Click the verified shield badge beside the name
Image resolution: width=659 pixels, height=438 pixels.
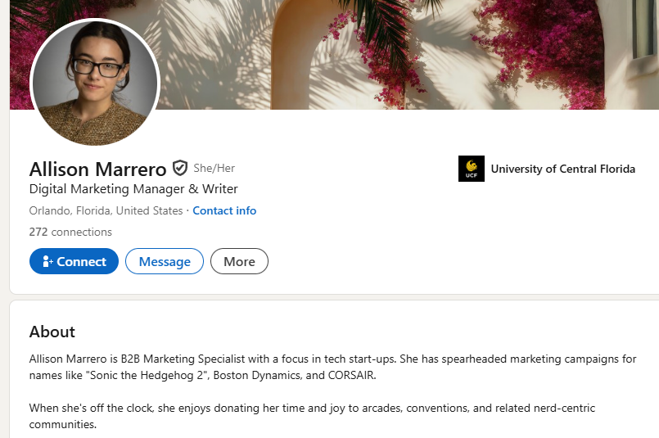tap(180, 169)
